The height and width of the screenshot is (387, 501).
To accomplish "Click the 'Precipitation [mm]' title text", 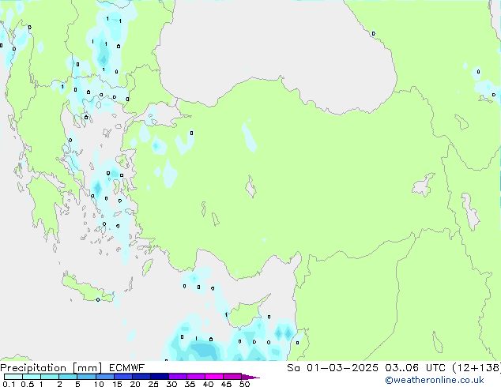I will pos(51,368).
